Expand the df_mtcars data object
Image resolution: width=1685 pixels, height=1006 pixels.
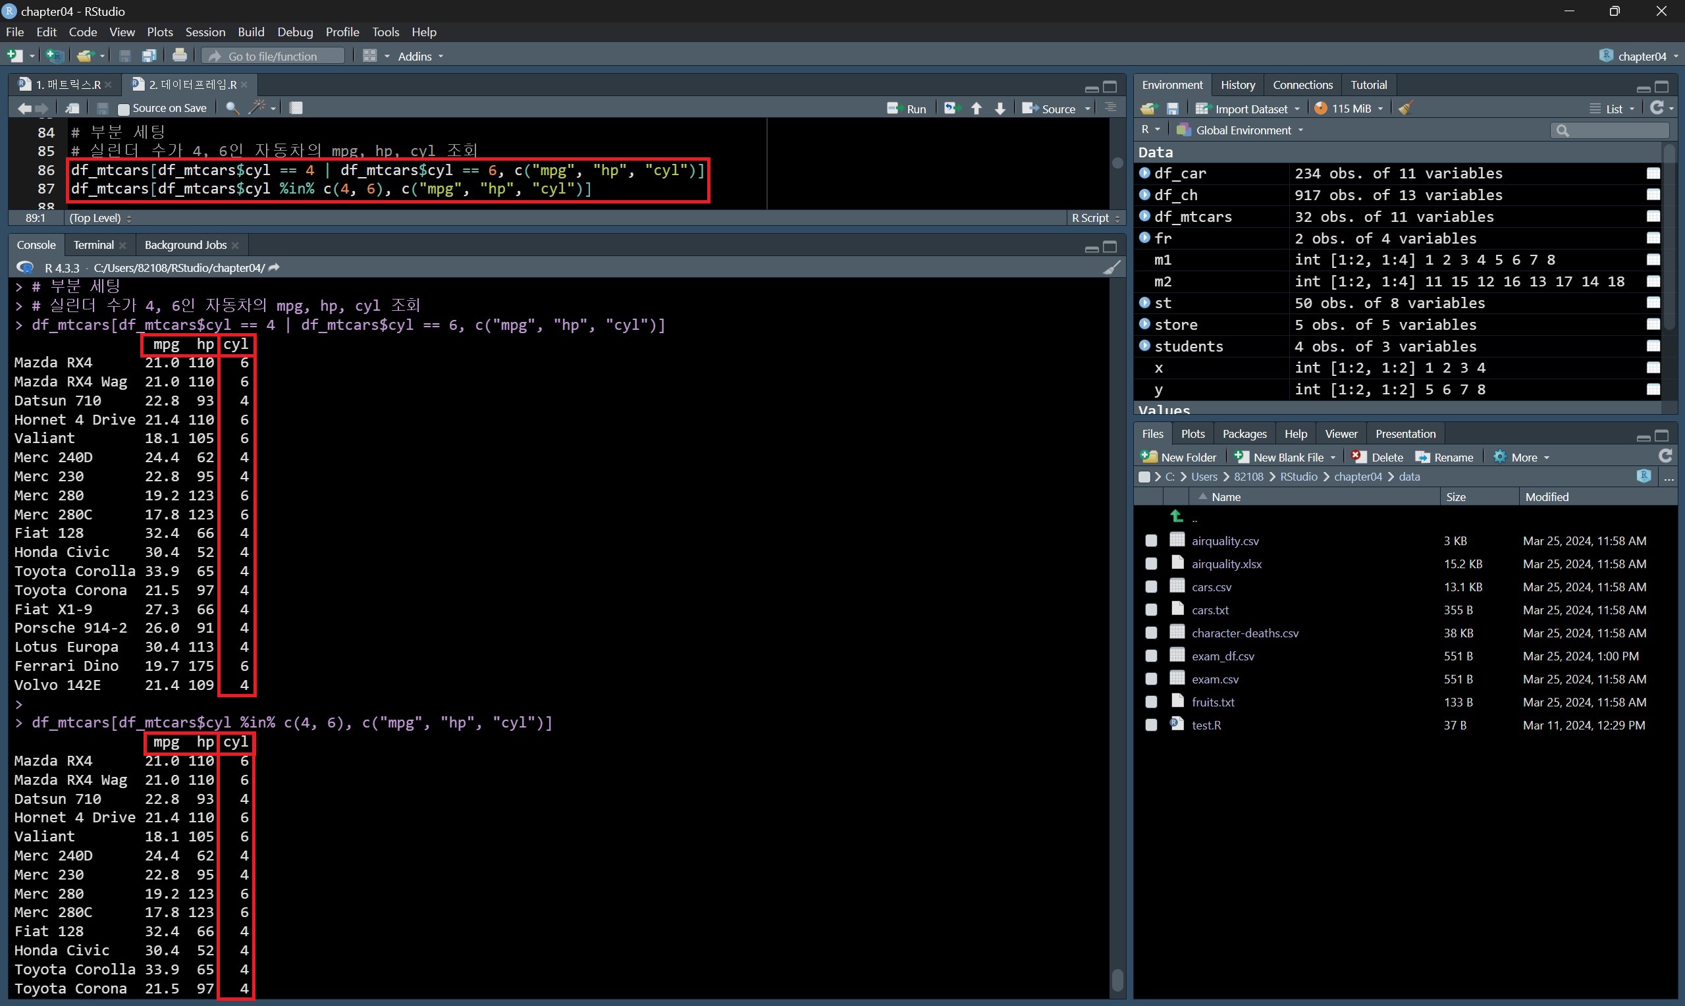click(1145, 216)
